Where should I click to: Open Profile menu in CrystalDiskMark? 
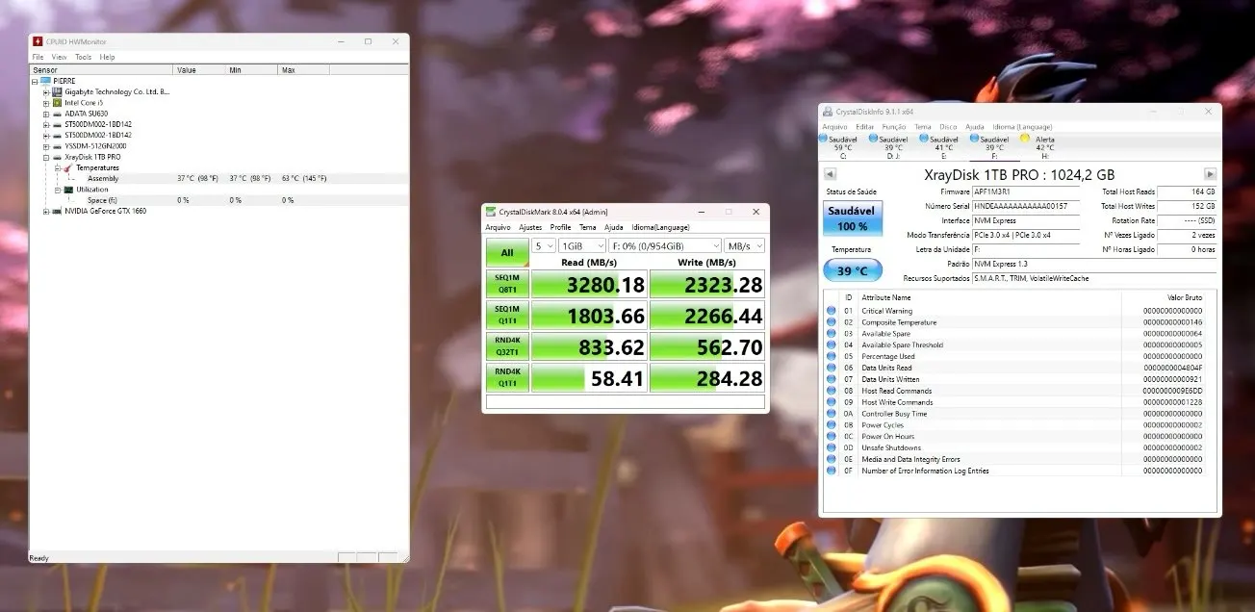click(x=560, y=227)
